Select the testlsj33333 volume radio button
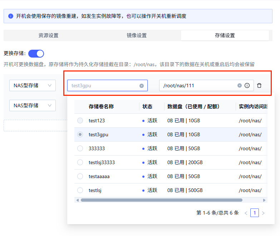 click(x=80, y=162)
